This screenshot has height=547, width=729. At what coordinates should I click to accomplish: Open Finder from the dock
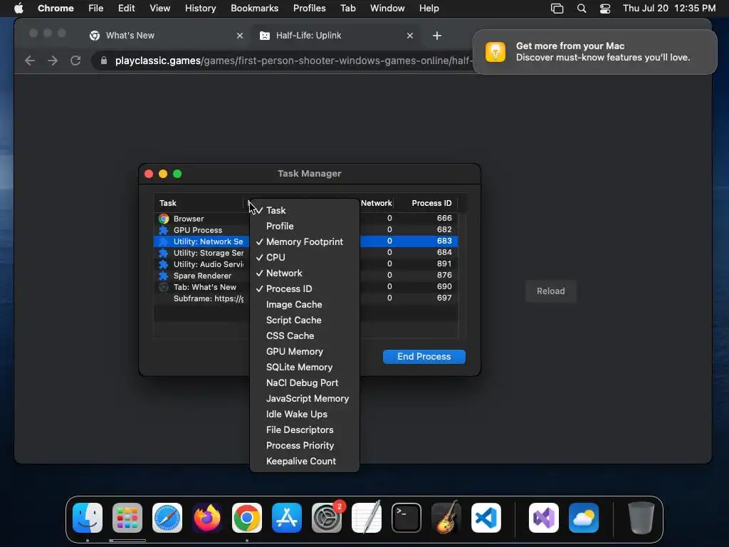point(88,518)
